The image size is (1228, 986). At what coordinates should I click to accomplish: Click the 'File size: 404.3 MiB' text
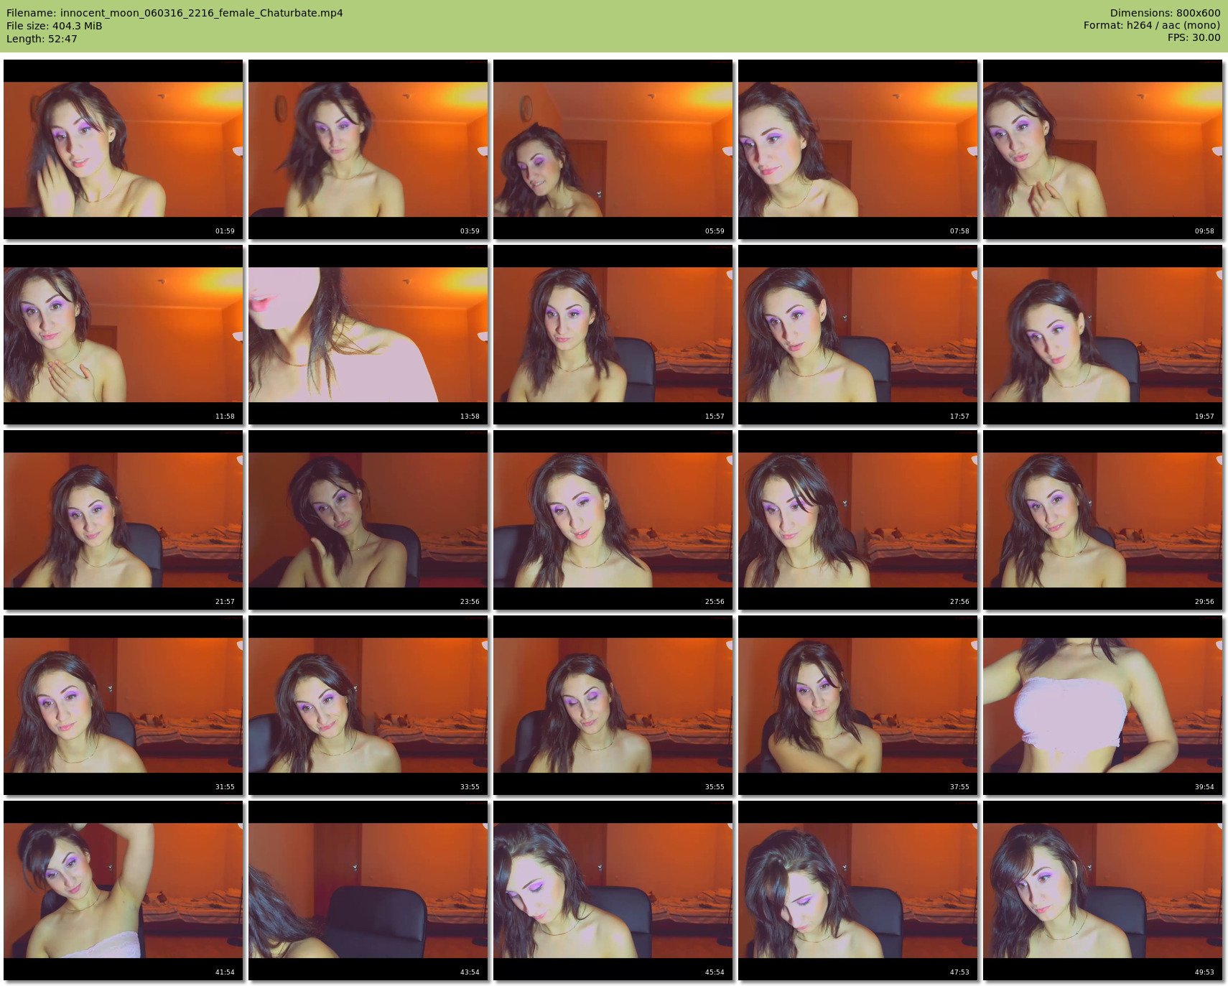55,26
